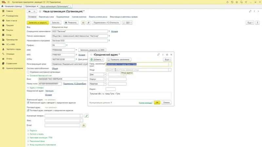Open the Продажи sidebar section
This screenshot has height=147, width=262.
pos(10,25)
